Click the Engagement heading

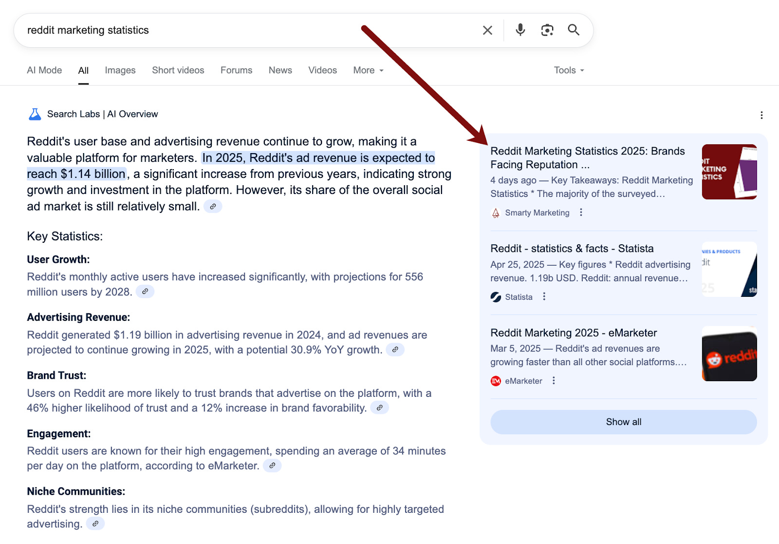[x=58, y=433]
